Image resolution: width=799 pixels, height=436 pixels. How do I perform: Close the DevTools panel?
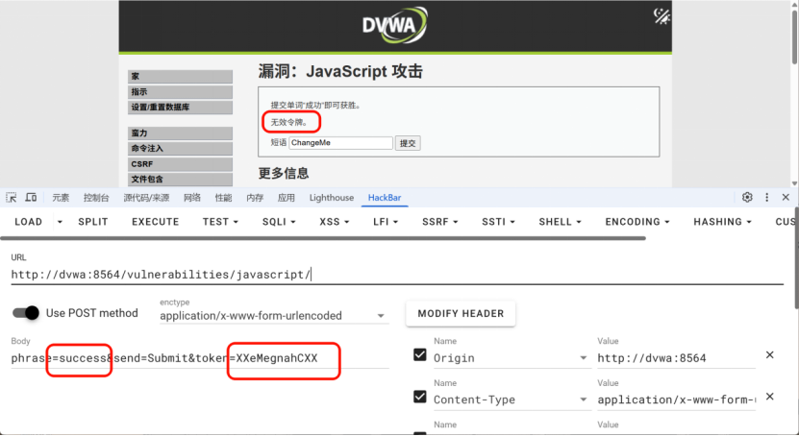(x=786, y=198)
